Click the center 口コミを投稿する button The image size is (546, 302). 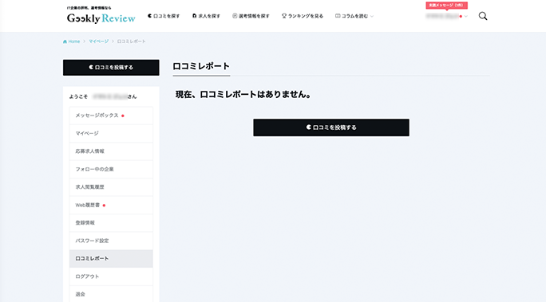pyautogui.click(x=331, y=127)
